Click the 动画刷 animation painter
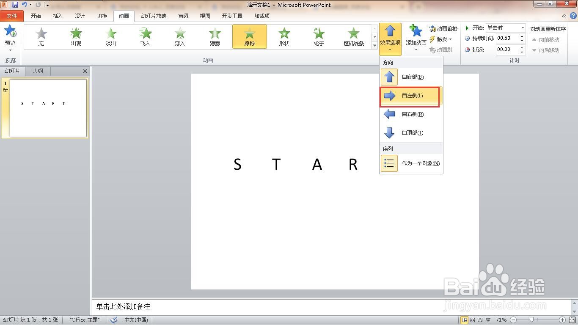 (x=440, y=50)
